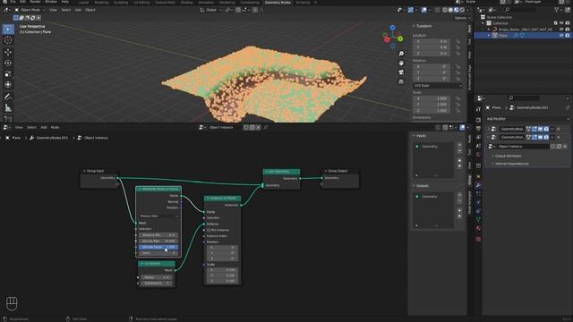Click the blue Z axis on navigation gizmo
Image resolution: width=573 pixels, height=322 pixels.
pos(392,28)
